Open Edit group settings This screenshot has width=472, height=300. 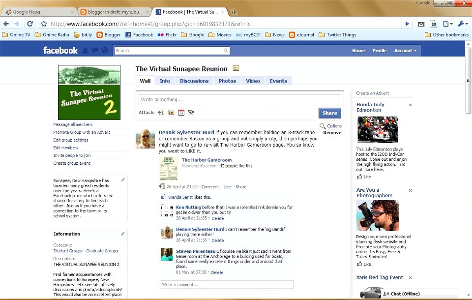71,140
